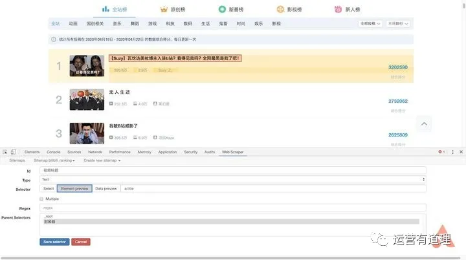Image resolution: width=466 pixels, height=260 pixels.
Task: Switch to the Elements DevTools tab
Action: point(32,152)
